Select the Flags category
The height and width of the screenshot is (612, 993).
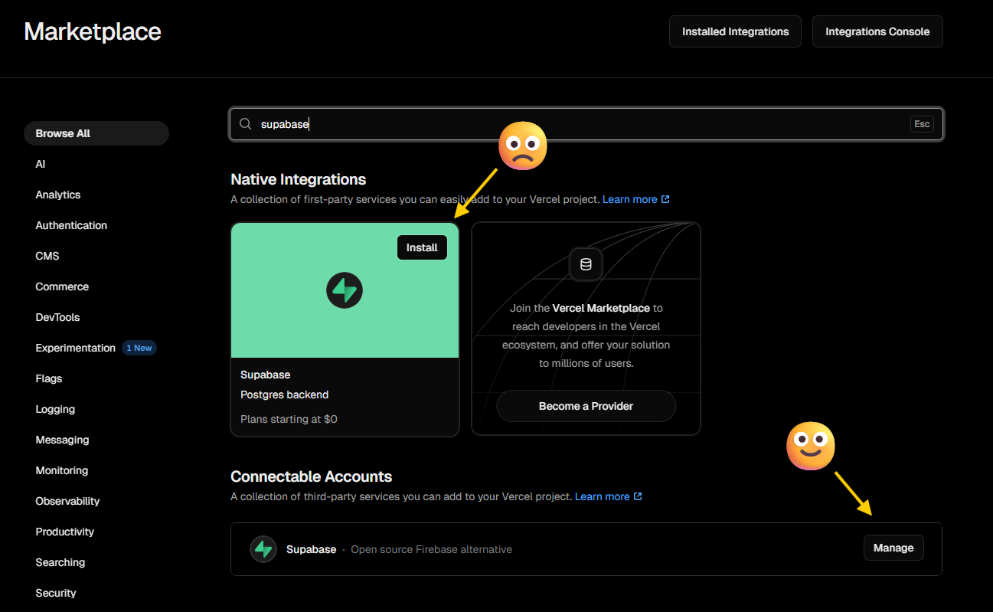(49, 378)
